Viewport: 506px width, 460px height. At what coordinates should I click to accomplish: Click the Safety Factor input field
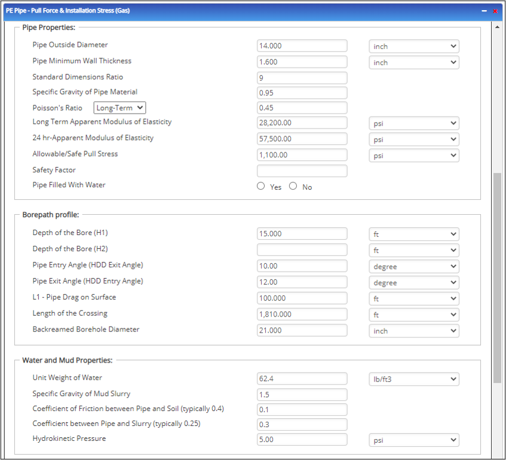coord(302,171)
